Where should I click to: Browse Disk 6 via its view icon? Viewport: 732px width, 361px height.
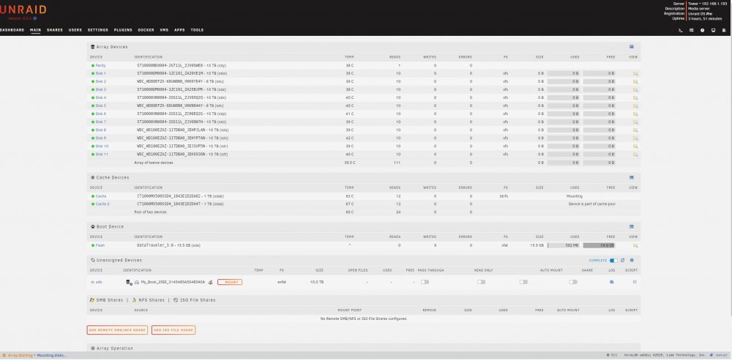pyautogui.click(x=635, y=113)
